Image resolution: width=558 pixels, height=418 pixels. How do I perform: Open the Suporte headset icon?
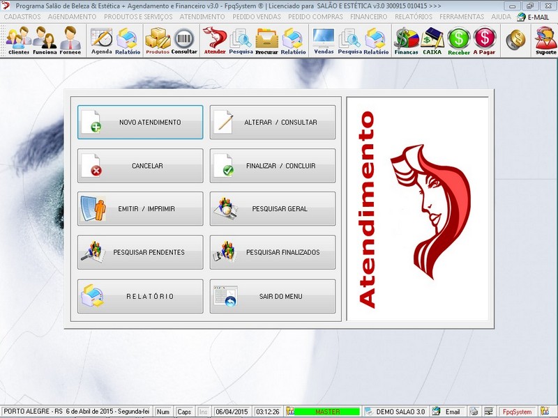545,40
